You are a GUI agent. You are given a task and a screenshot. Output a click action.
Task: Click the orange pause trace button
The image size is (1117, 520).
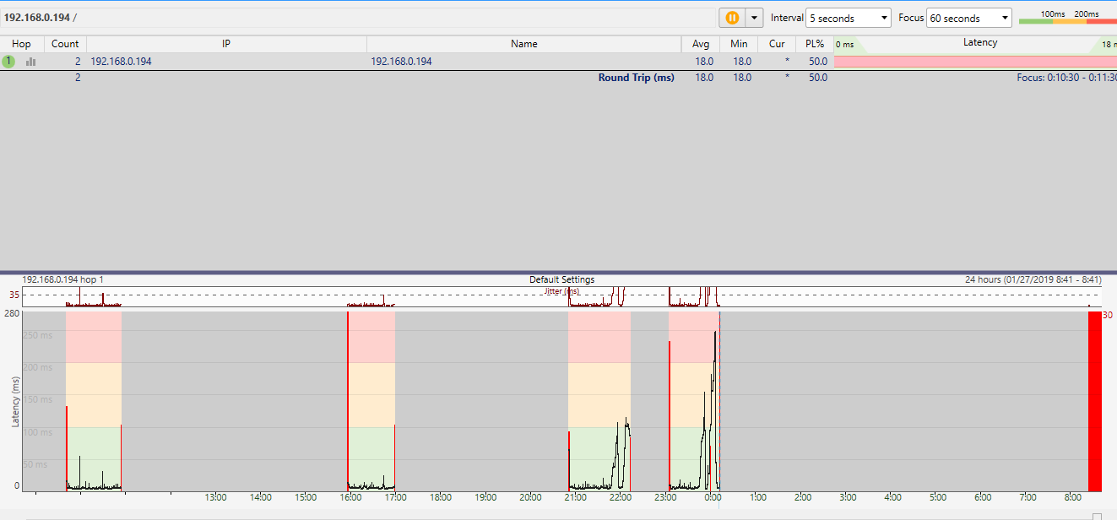[x=731, y=18]
